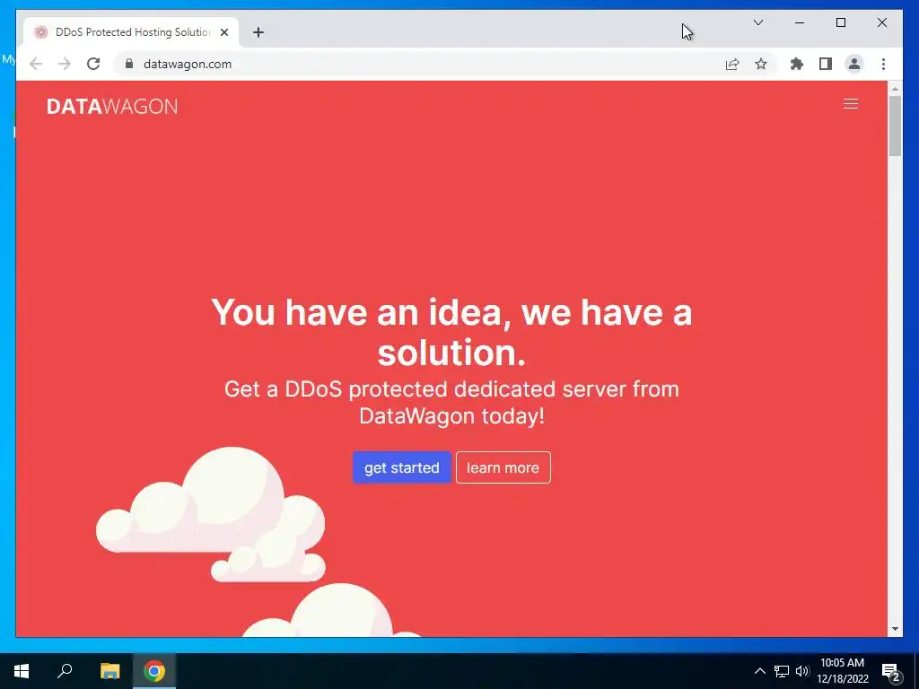Click the page vertical scrollbar thumb
919x689 pixels.
click(895, 126)
